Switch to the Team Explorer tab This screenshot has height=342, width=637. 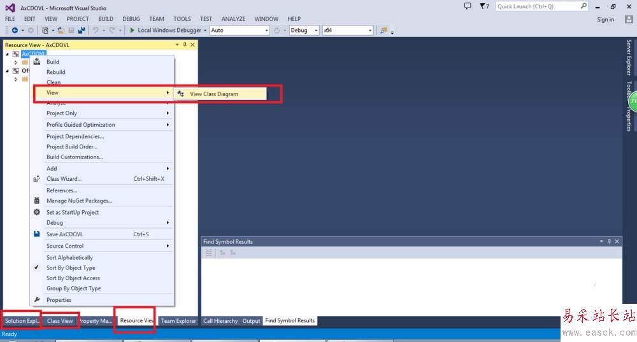click(x=178, y=321)
